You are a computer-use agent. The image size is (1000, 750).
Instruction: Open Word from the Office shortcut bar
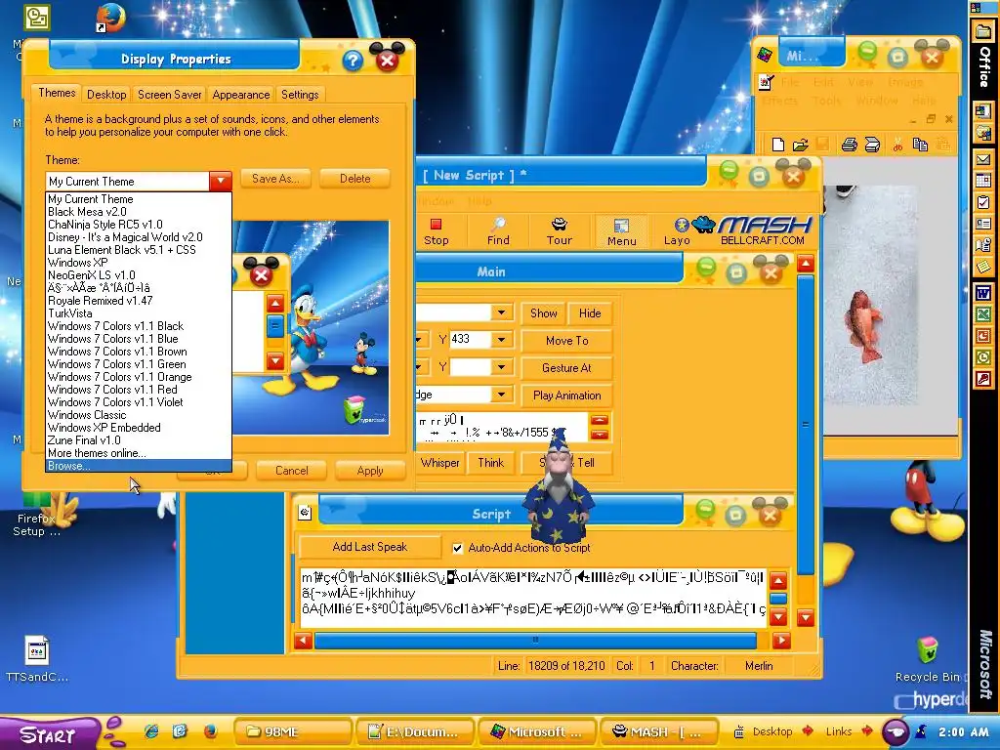click(x=983, y=292)
